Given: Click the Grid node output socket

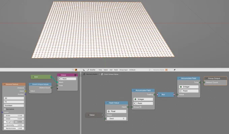Looking at the screenshot, I should 51,77.
